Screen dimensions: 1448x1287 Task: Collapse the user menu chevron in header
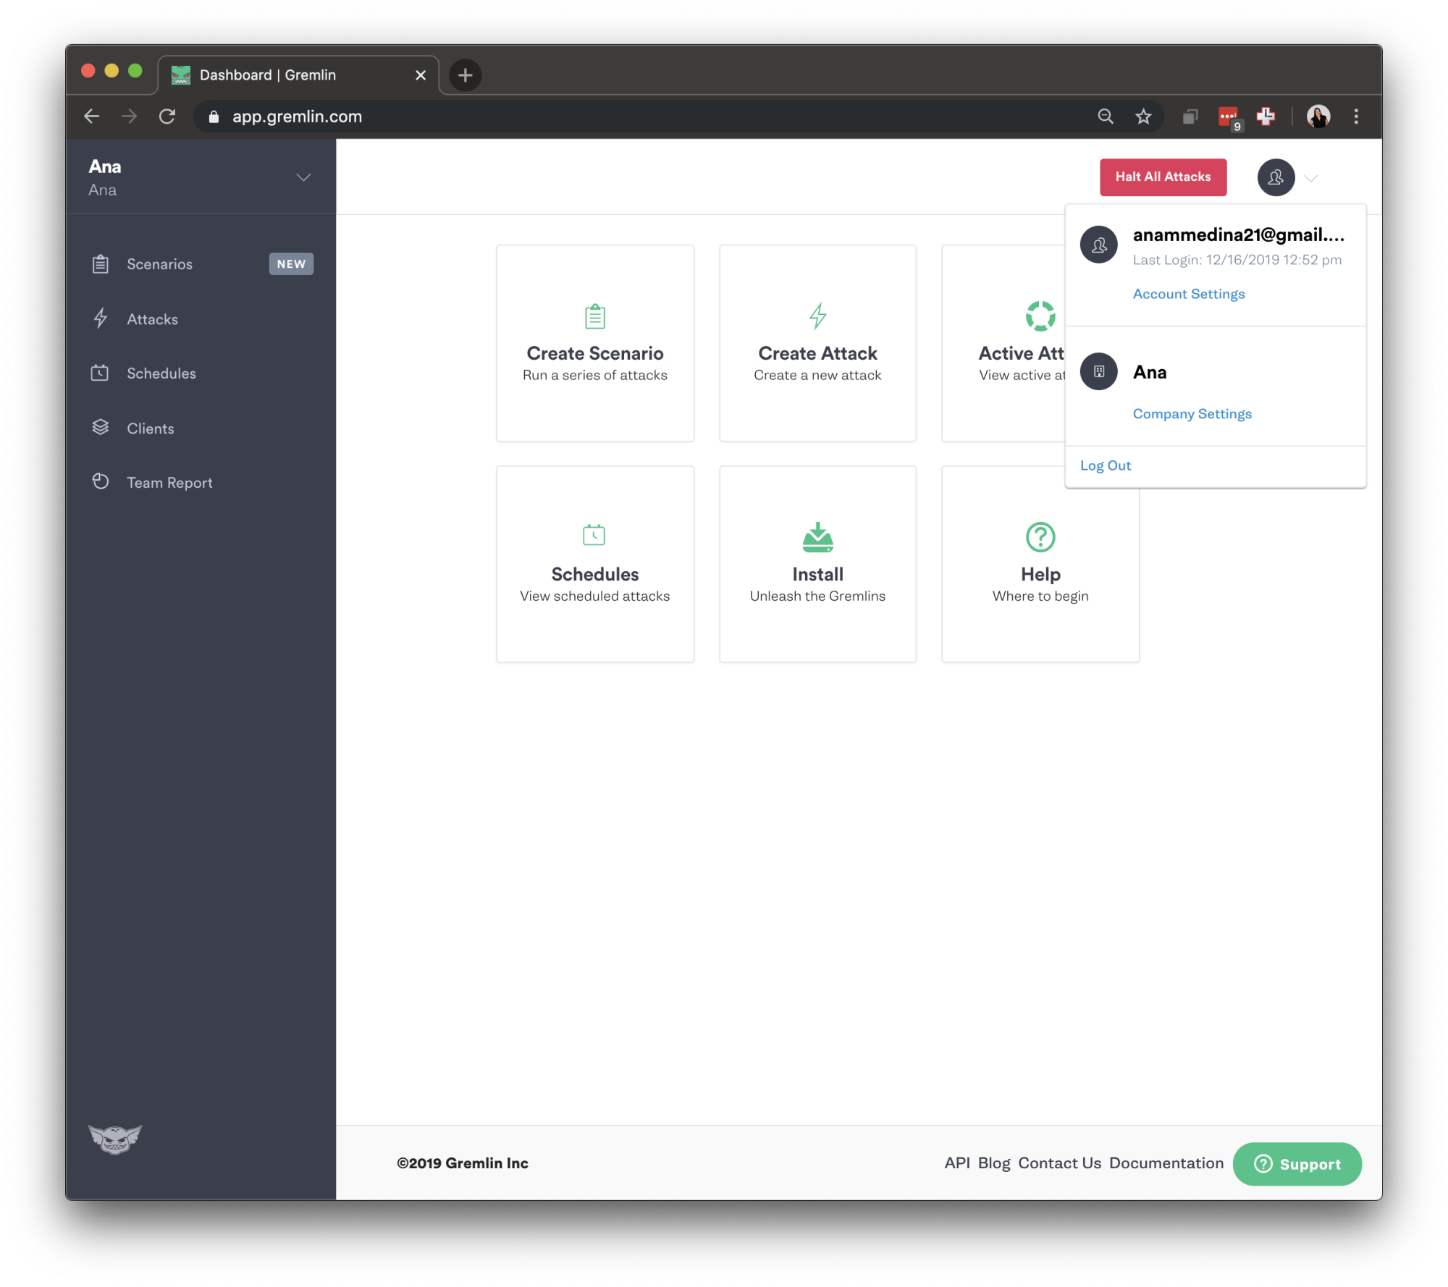(1311, 178)
